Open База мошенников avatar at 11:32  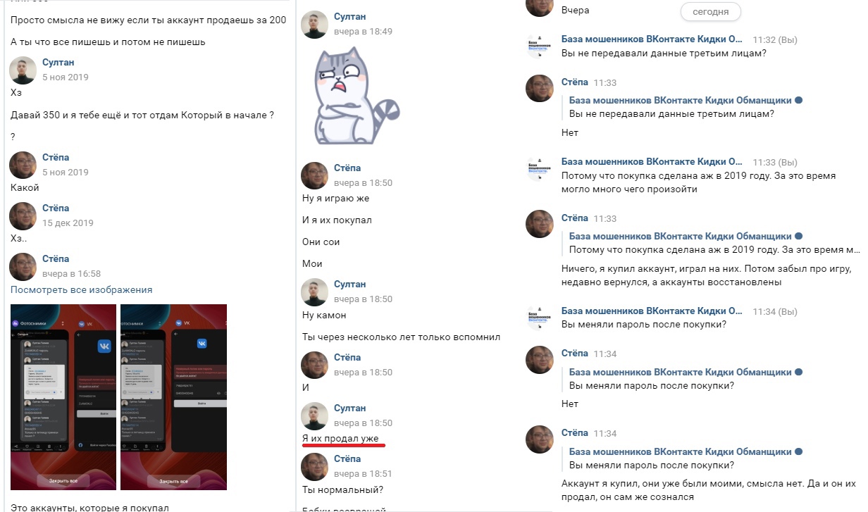540,46
